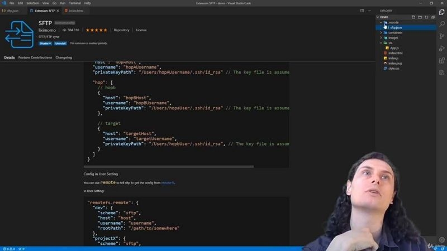This screenshot has height=251, width=447.
Task: Click the New Folder icon in the DEMO header
Action: point(420,17)
